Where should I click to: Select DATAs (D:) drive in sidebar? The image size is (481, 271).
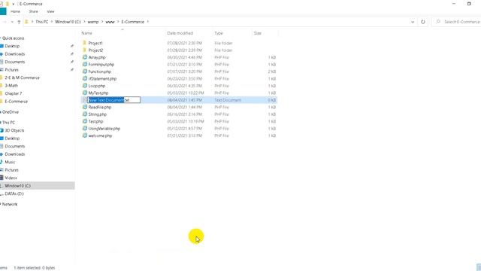[14, 193]
